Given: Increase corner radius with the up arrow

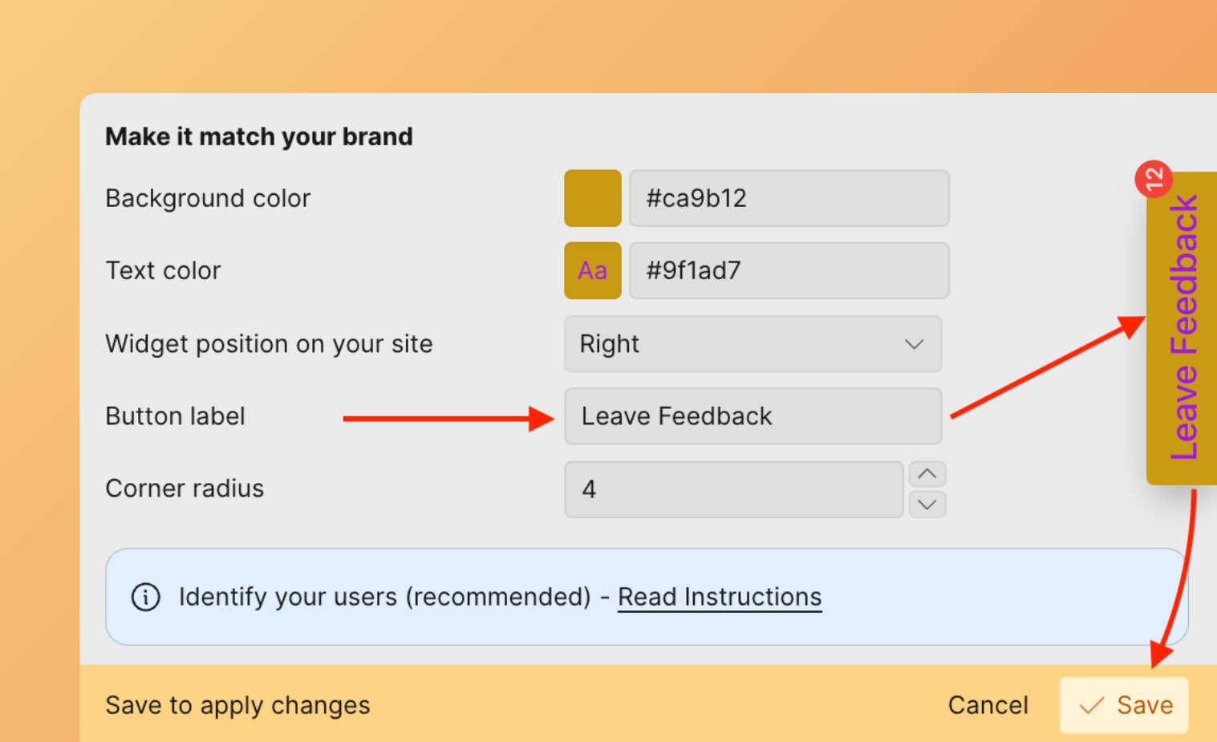Looking at the screenshot, I should 927,474.
